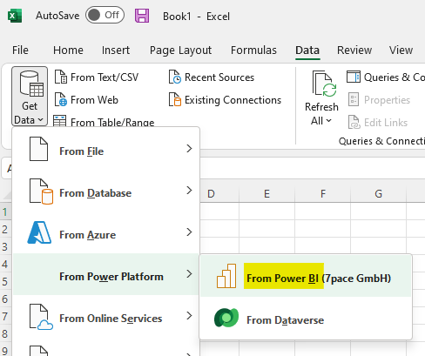Select column E header
The image size is (425, 356).
(267, 194)
